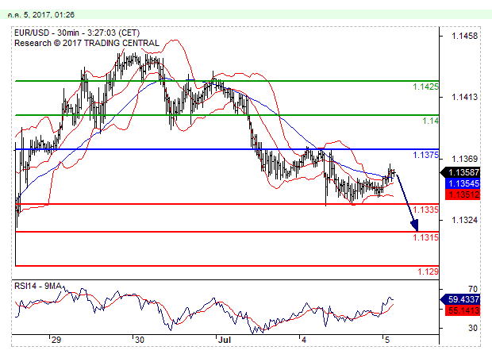This screenshot has width=492, height=358.
Task: Click the 1.1458 price axis value
Action: (x=465, y=36)
